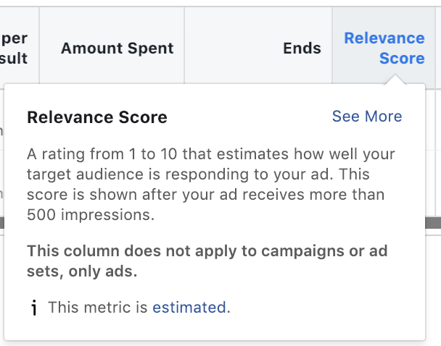Screen dimensions: 441x346
Task: Click the partially visible 'per result' column header
Action: click(x=14, y=48)
